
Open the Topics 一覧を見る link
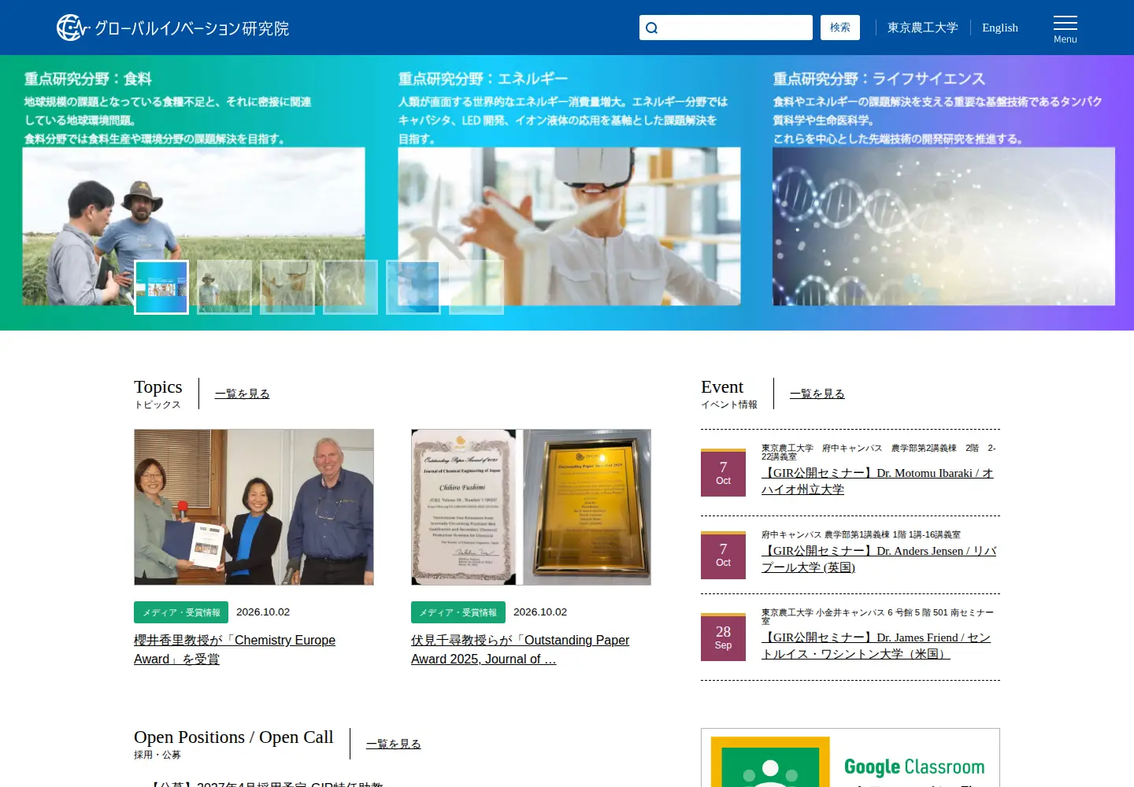coord(243,393)
